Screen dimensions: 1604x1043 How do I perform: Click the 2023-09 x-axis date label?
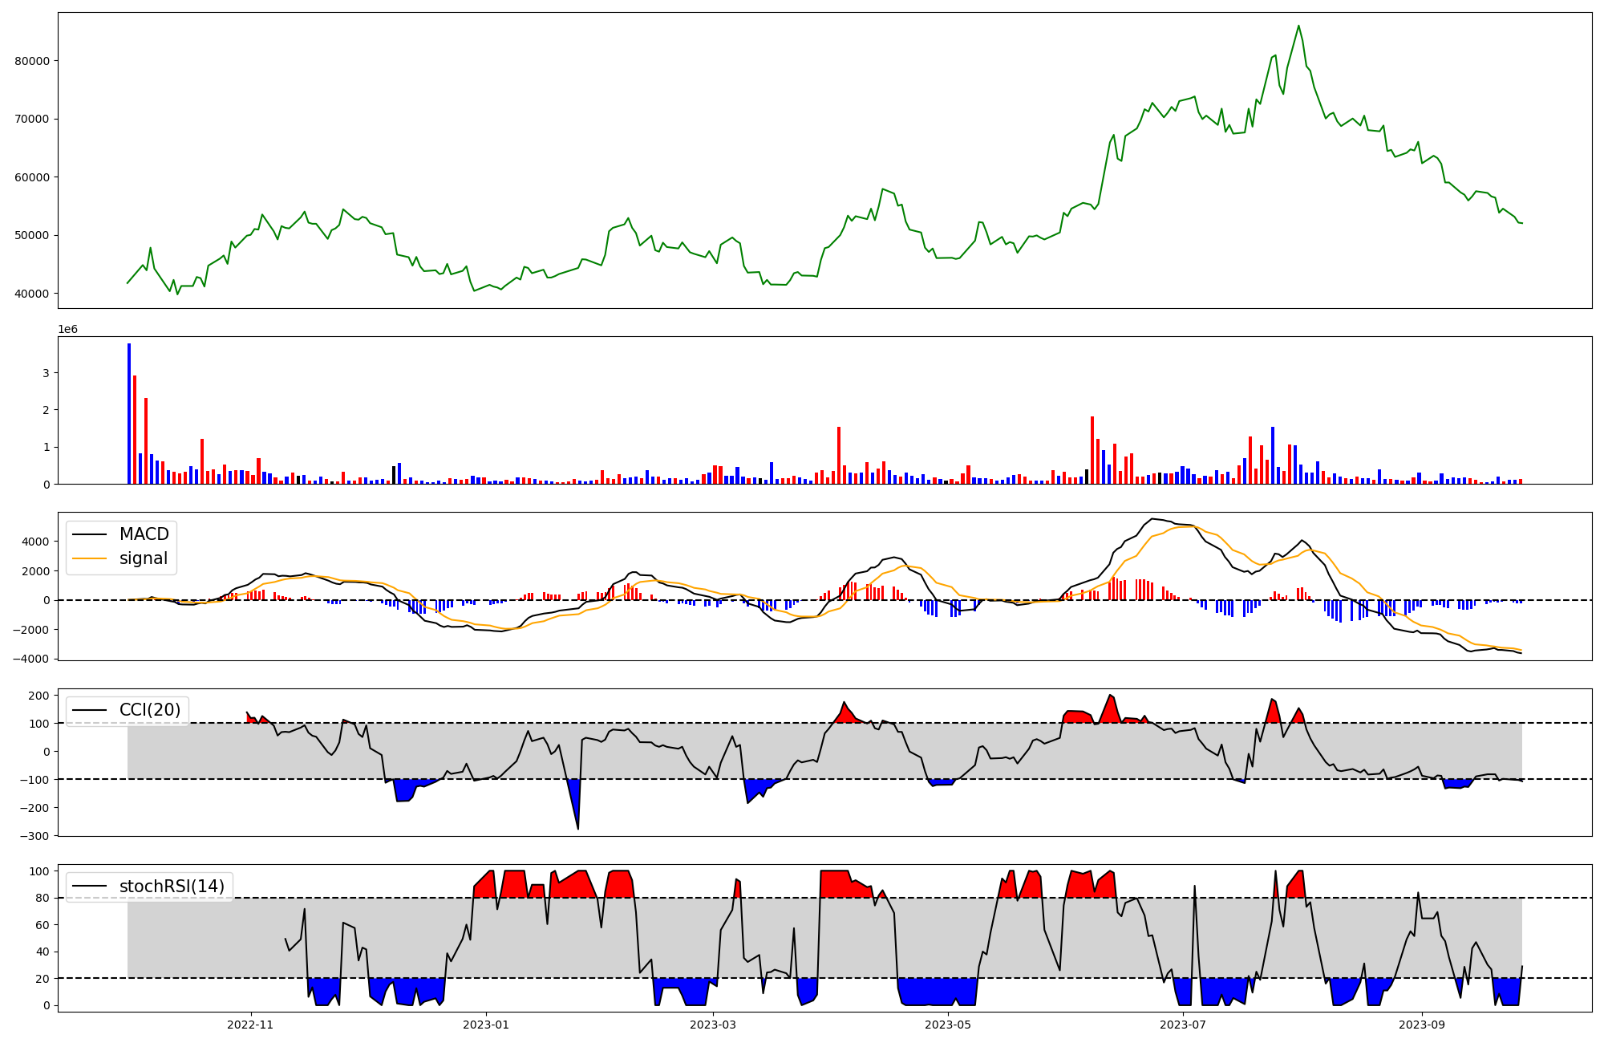click(x=1422, y=1025)
